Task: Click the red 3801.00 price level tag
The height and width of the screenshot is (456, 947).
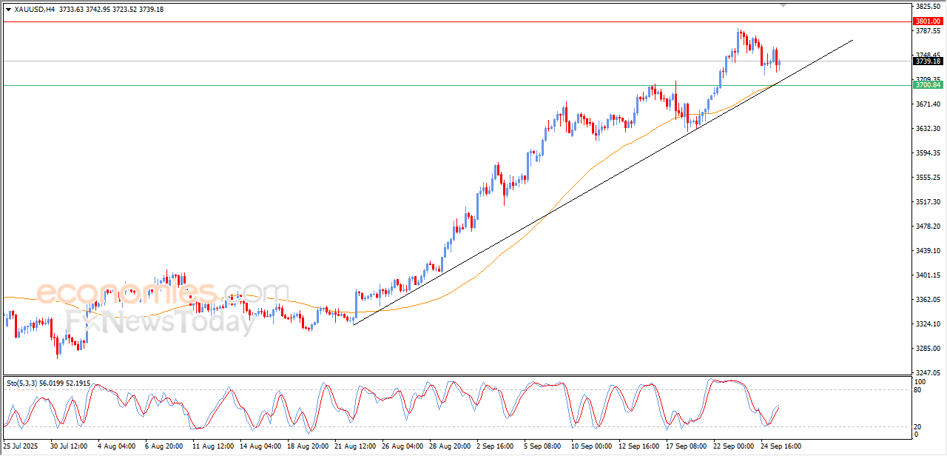Action: pyautogui.click(x=927, y=21)
